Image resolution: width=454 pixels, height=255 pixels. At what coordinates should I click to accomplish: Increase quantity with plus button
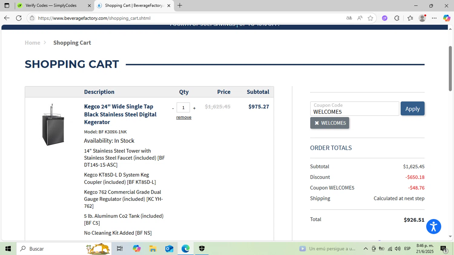tap(194, 108)
